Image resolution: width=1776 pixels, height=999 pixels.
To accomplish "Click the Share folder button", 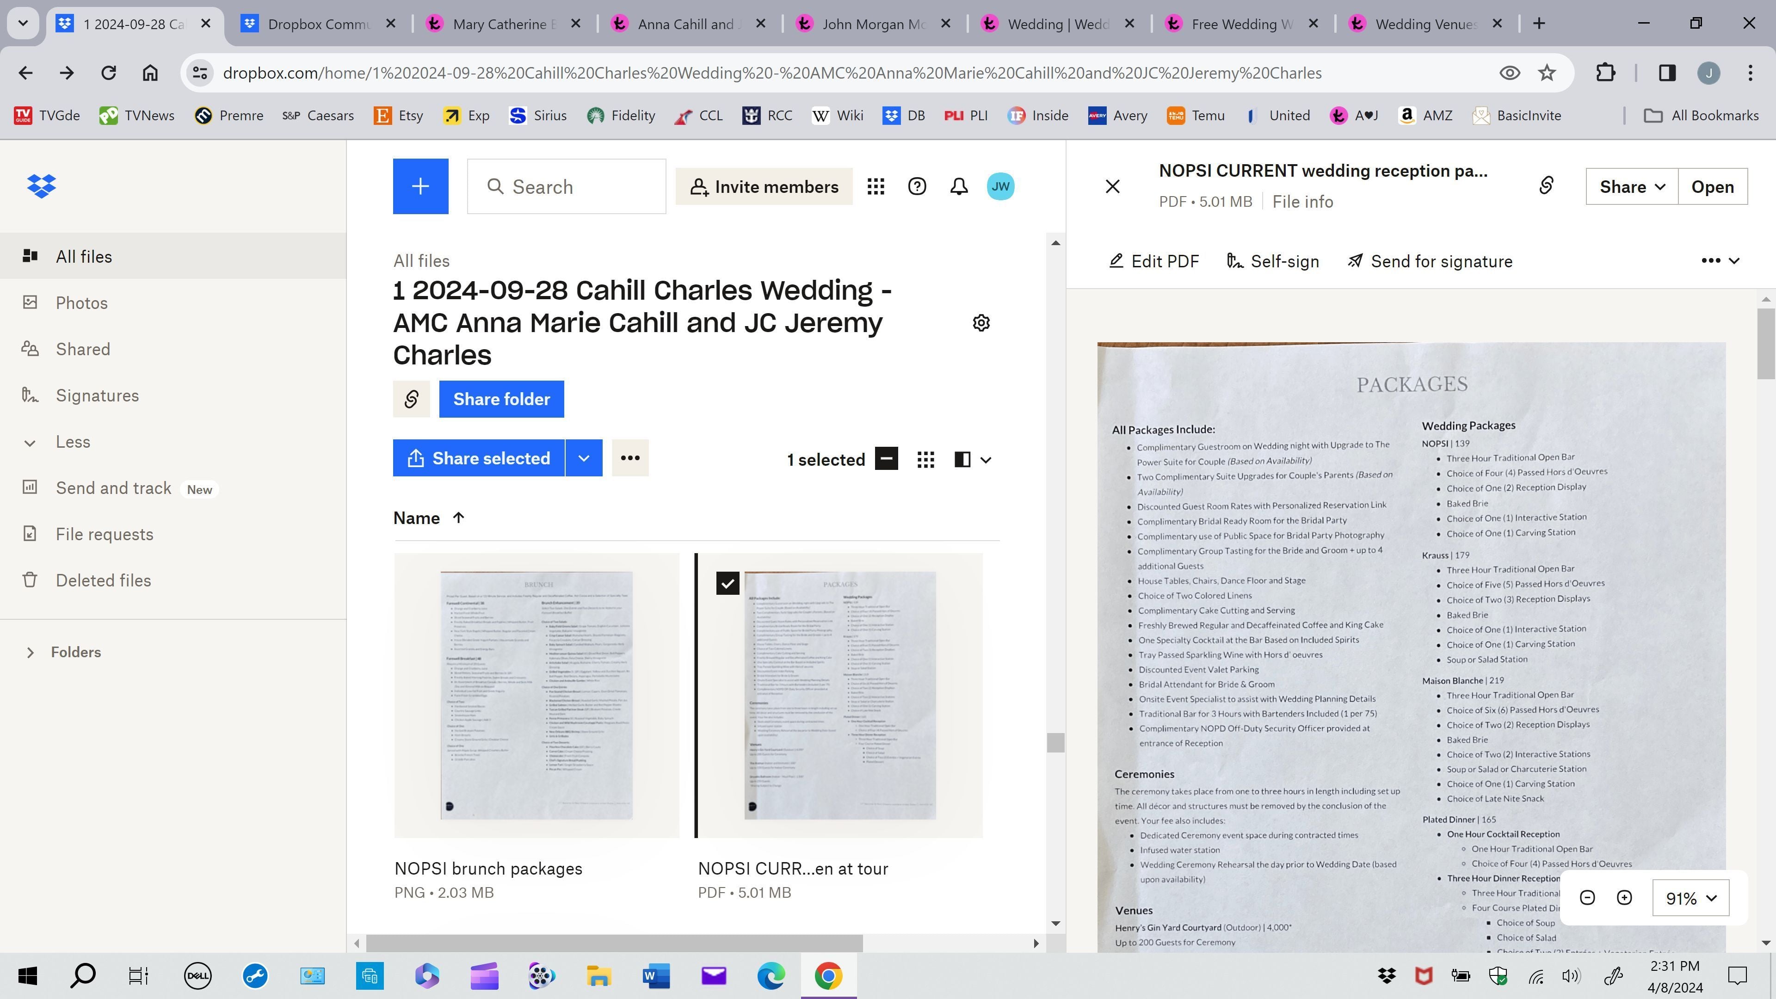I will (501, 399).
